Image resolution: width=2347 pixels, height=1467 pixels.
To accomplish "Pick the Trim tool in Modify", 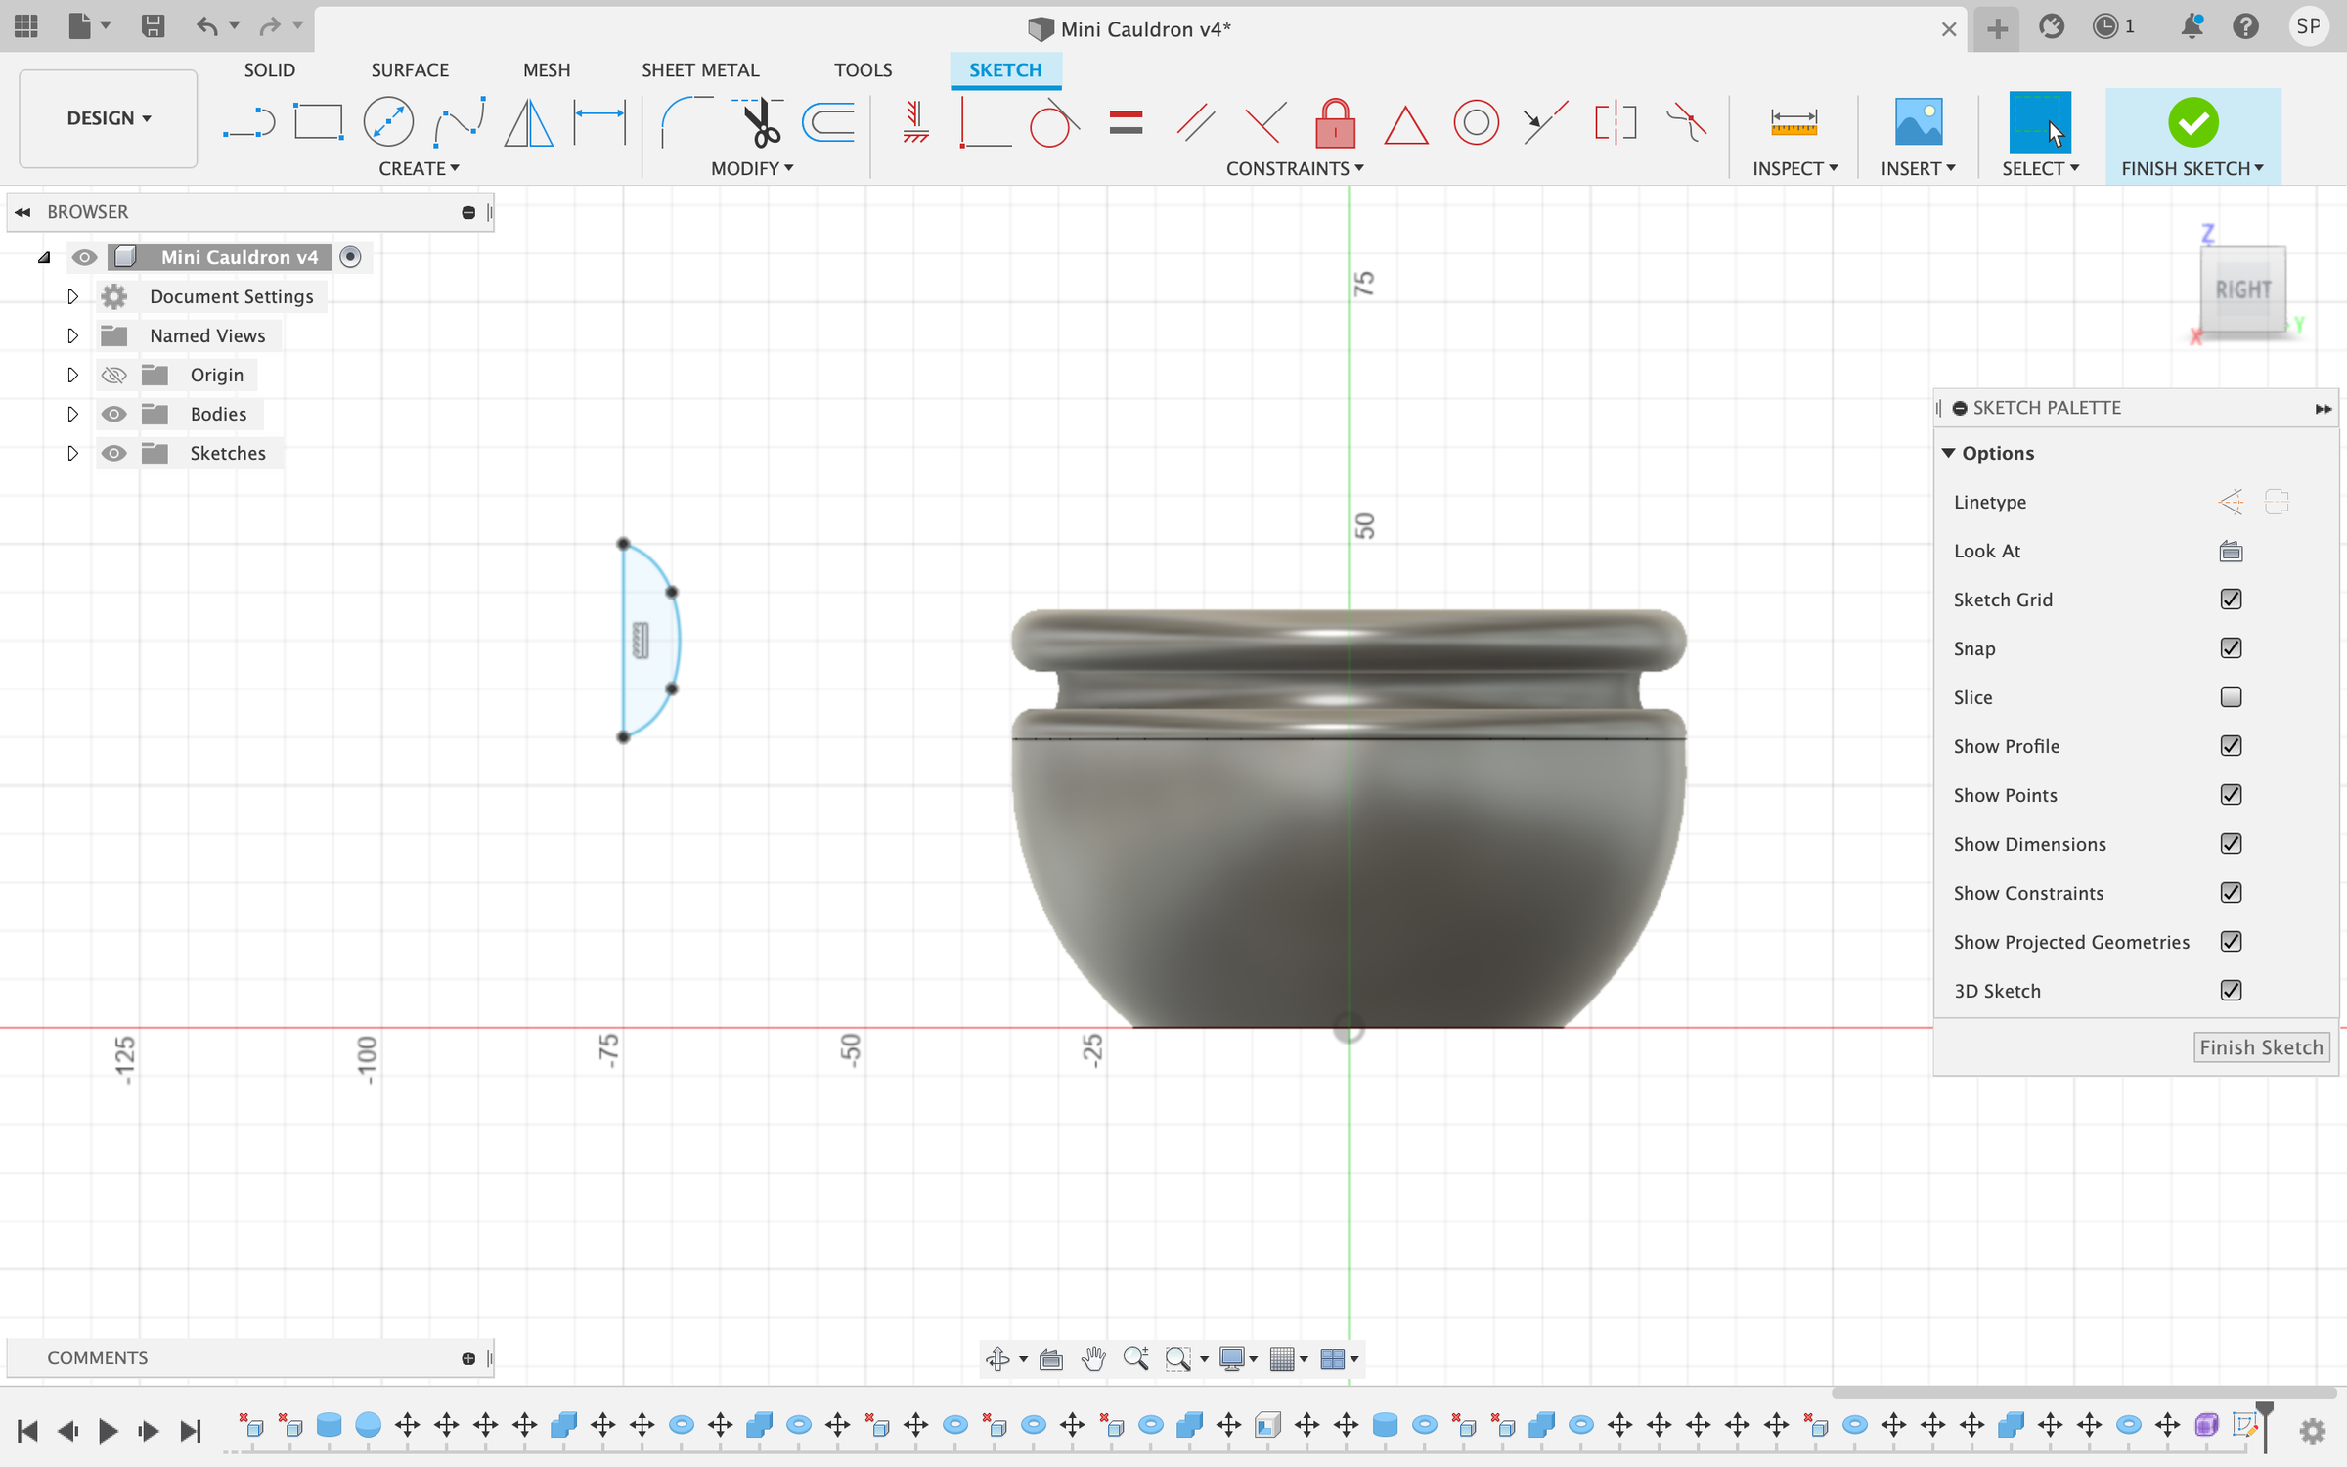I will click(759, 120).
